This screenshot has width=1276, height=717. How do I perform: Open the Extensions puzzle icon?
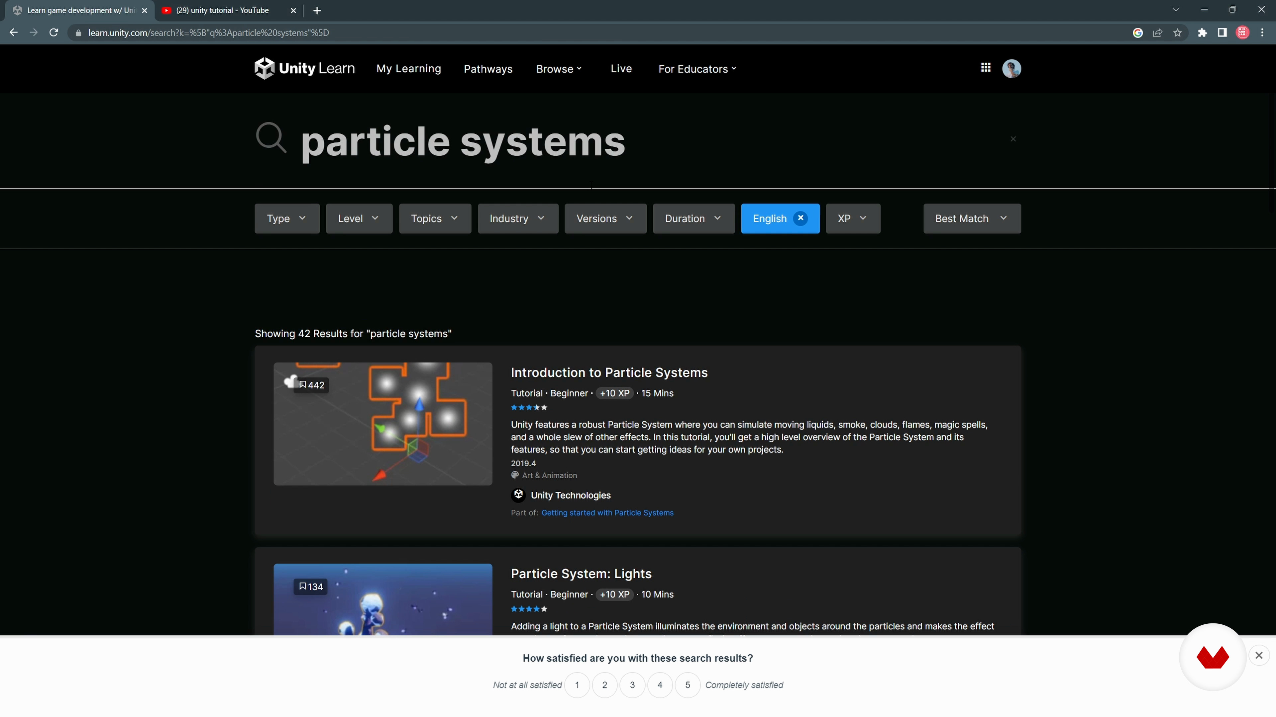[1202, 33]
